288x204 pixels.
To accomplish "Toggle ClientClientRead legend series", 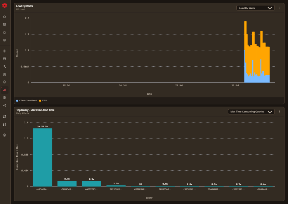I will (x=27, y=100).
